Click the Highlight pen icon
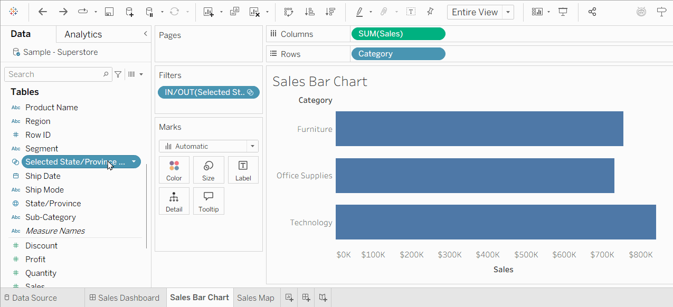673x307 pixels. 359,12
